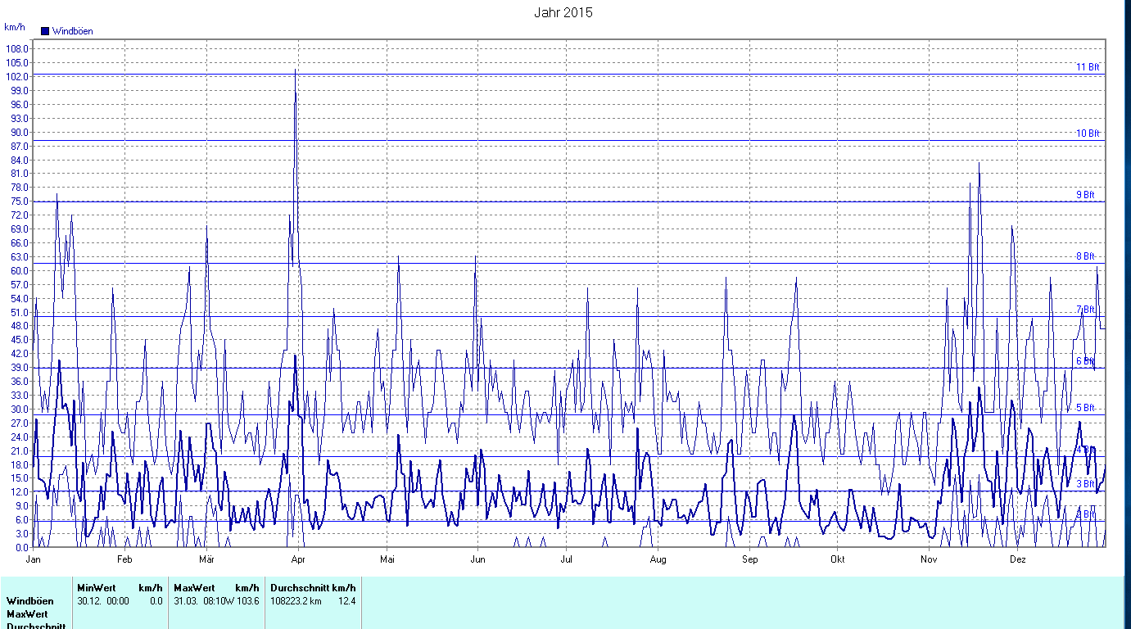
Task: Click the Windböen row label in the table
Action: coord(30,601)
